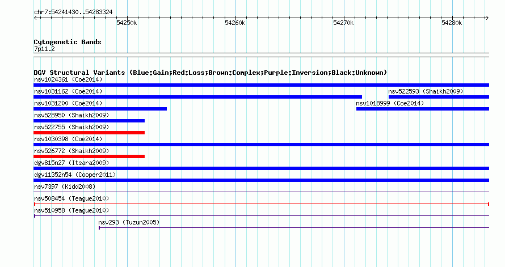Open the dgv11352n54 (Cooper2011) label
Viewport: 505px width, 267px height.
point(75,175)
